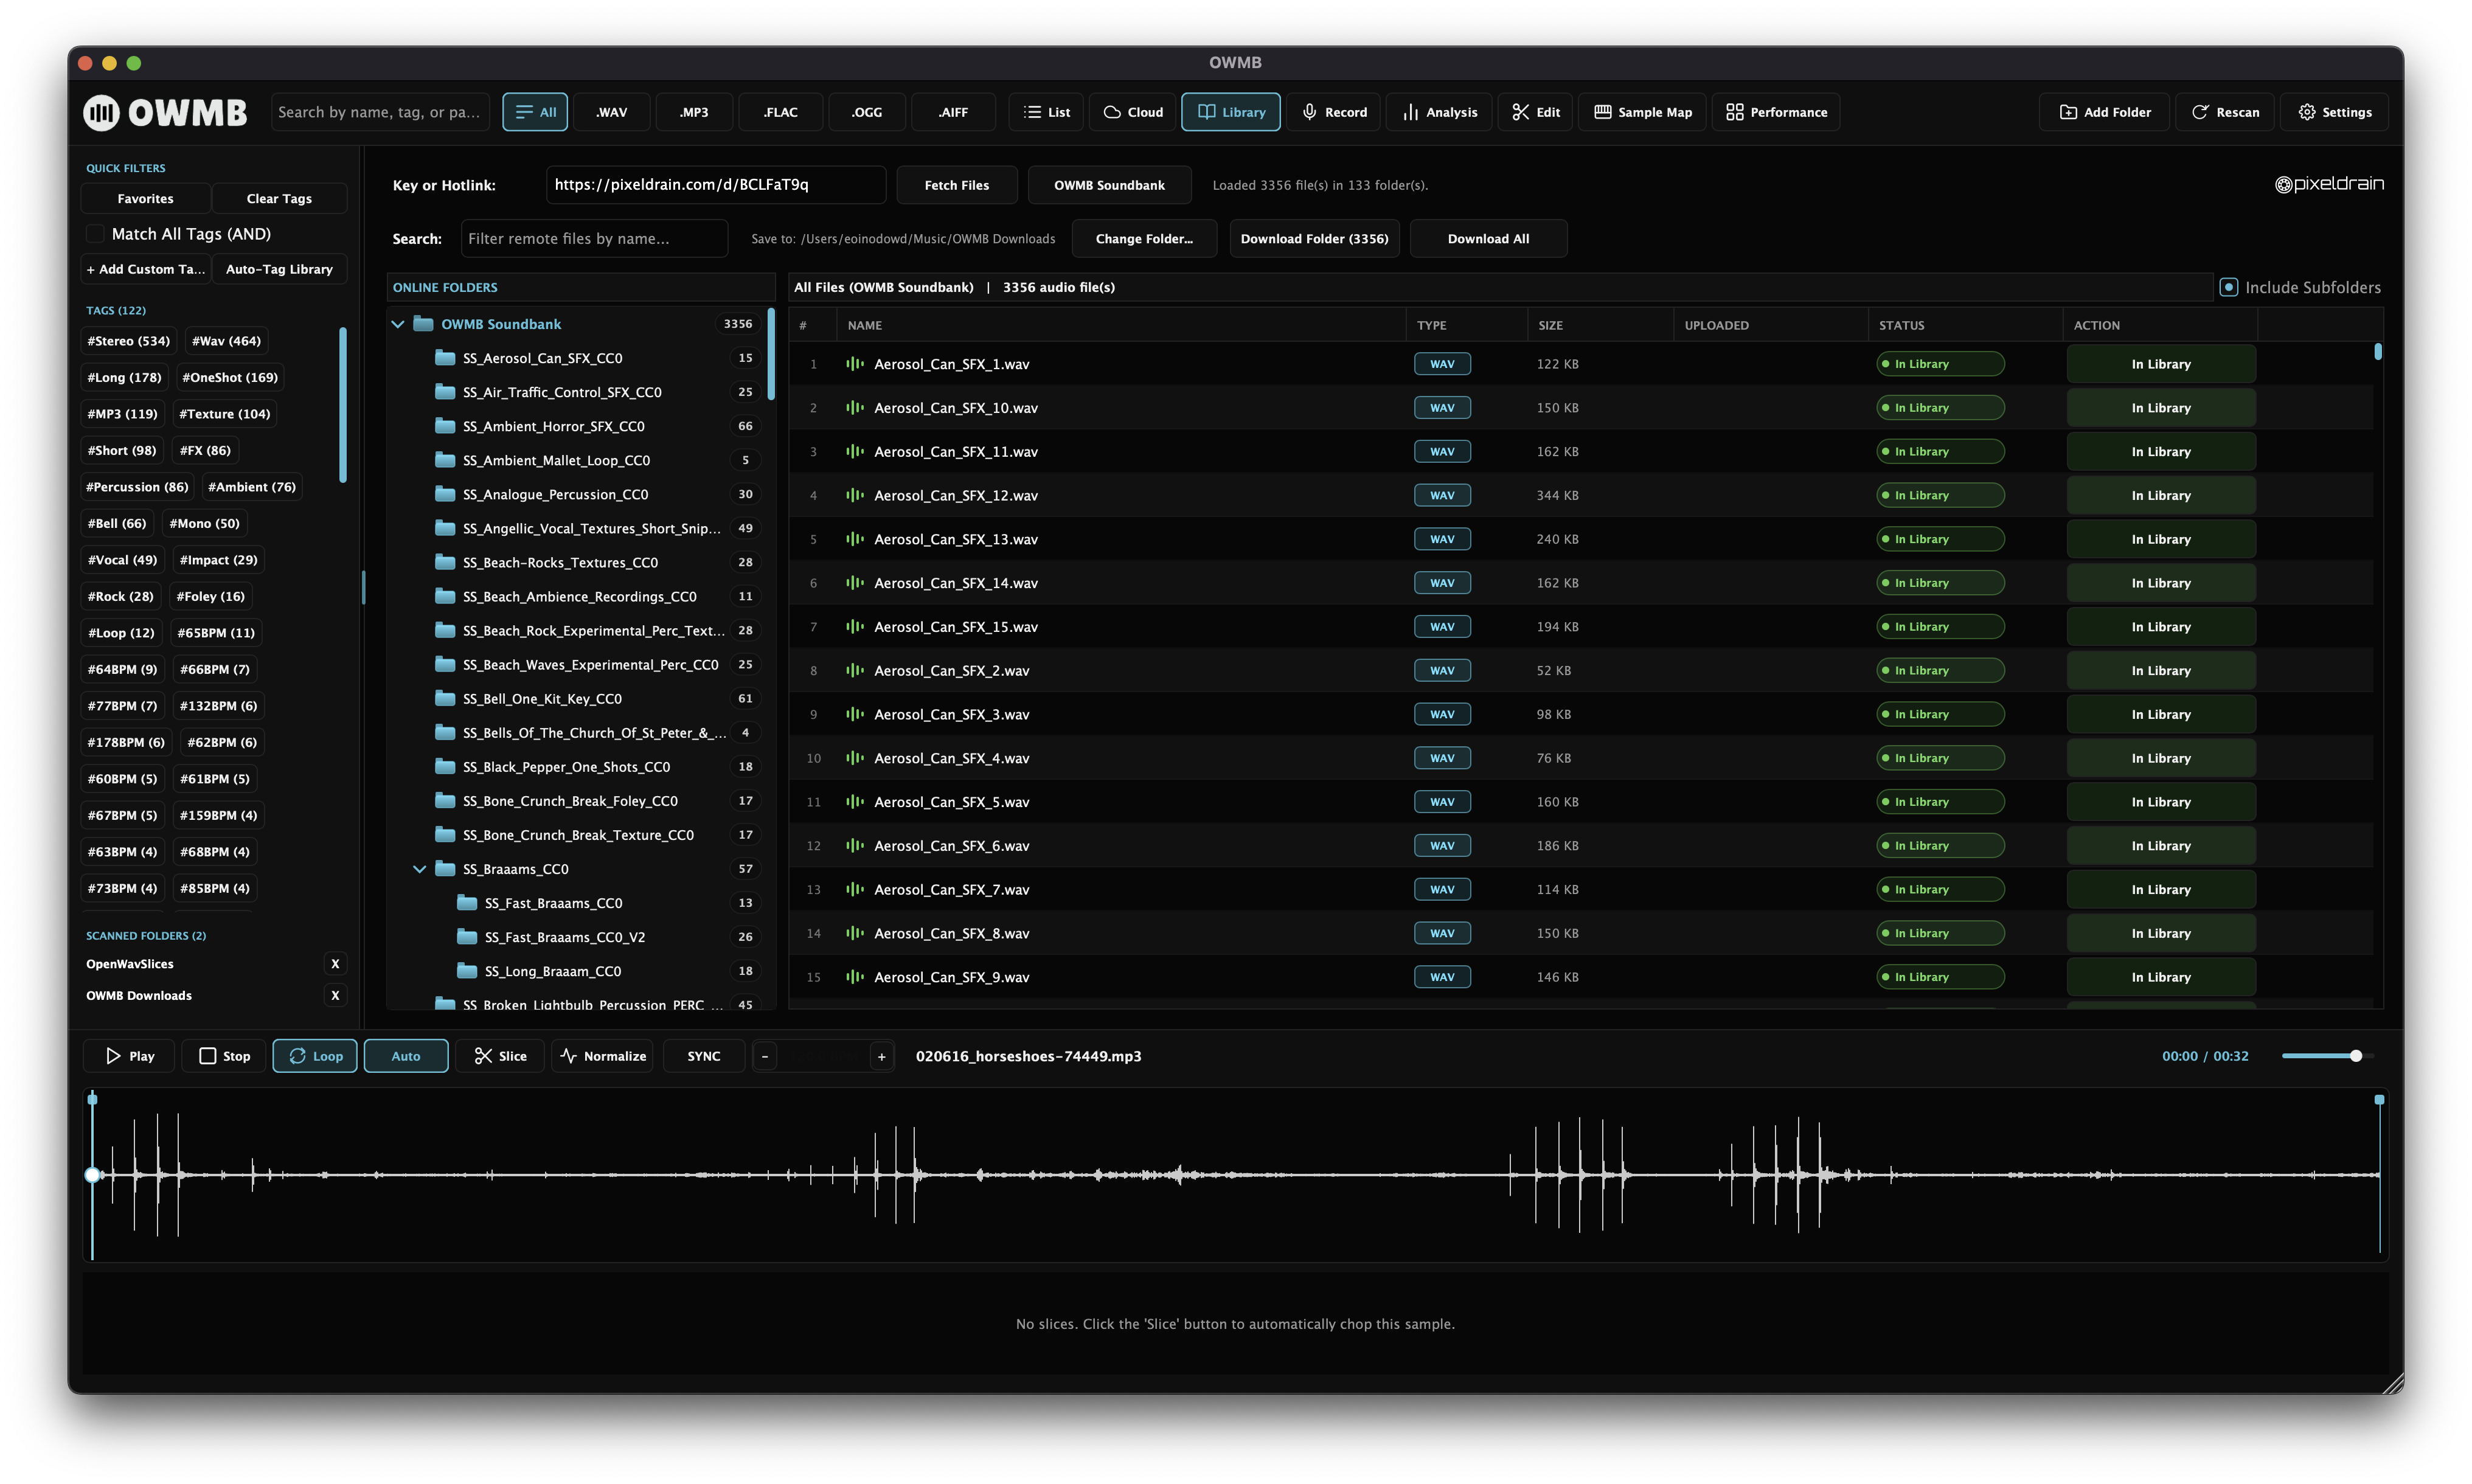Toggle the #OneShot (169) tag filter
This screenshot has height=1484, width=2472.
[230, 377]
